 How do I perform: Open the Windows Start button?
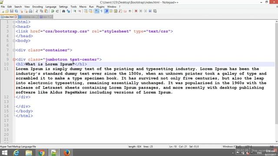(4, 153)
